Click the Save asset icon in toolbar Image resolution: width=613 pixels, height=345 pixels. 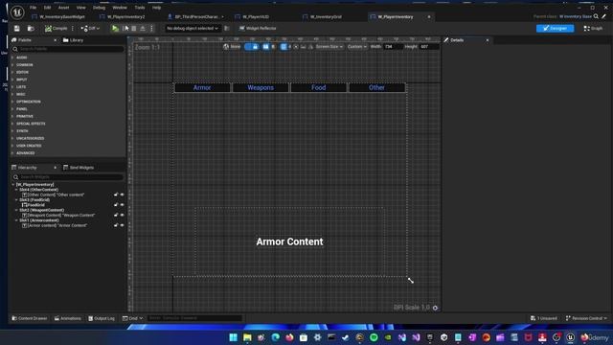17,28
